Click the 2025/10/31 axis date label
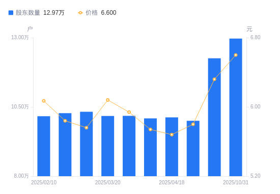Screen dimensions: 280x194 click(x=236, y=182)
